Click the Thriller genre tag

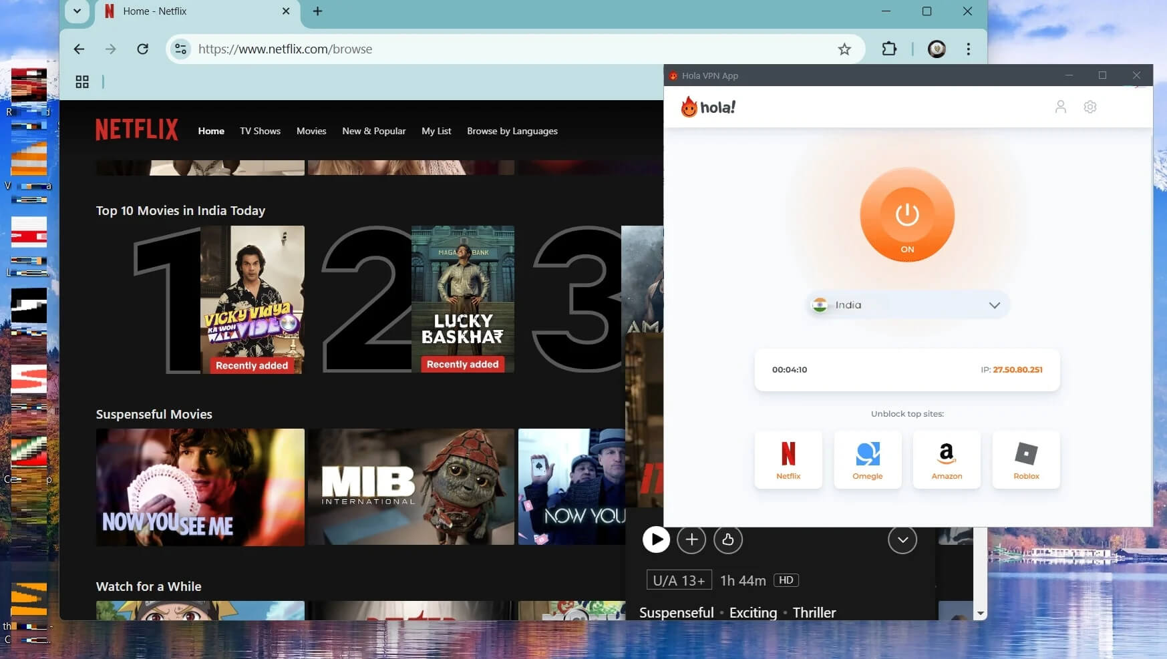[x=814, y=612]
